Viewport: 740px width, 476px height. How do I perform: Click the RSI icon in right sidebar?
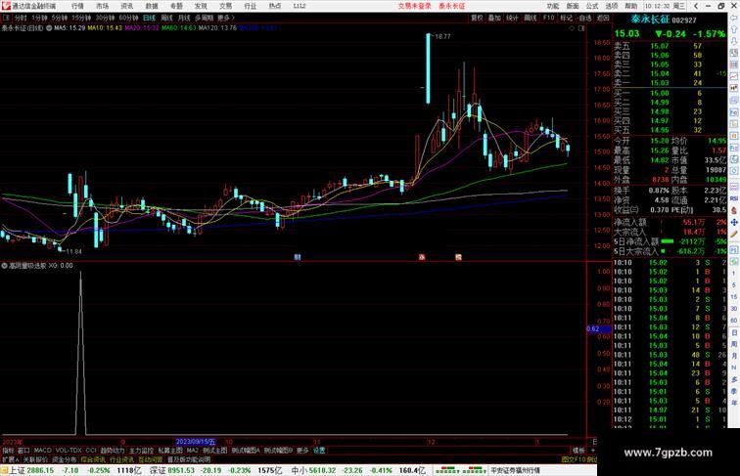coord(734,198)
